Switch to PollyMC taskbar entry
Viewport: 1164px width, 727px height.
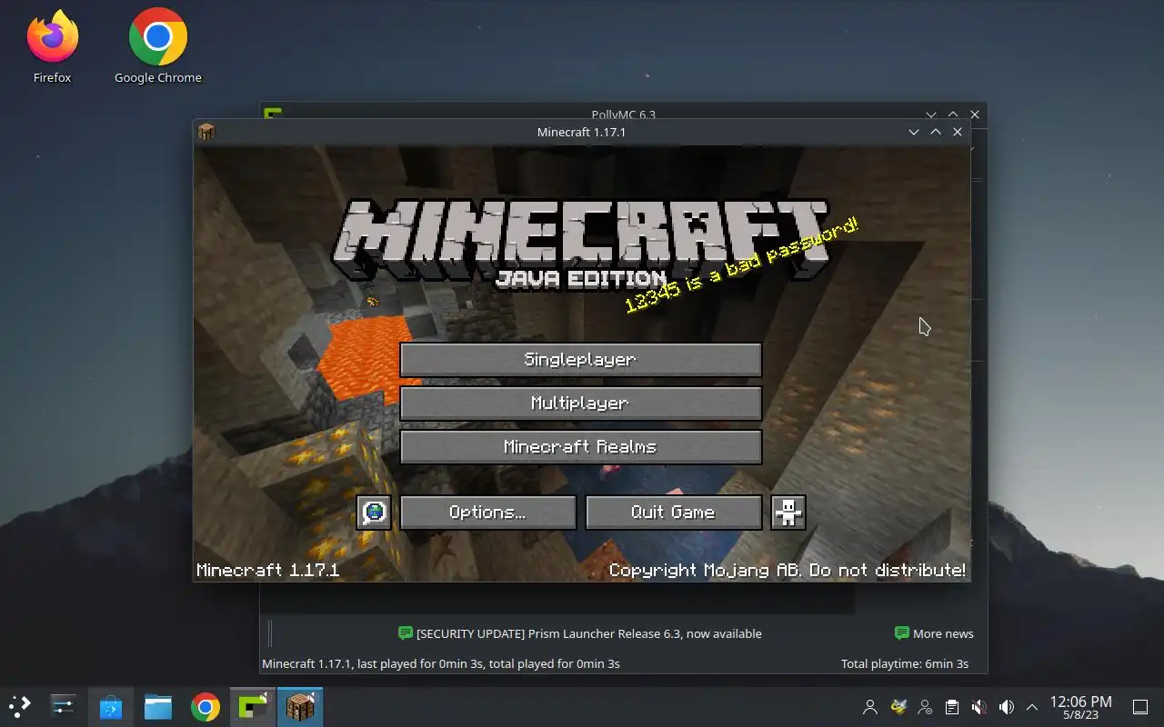click(x=253, y=706)
